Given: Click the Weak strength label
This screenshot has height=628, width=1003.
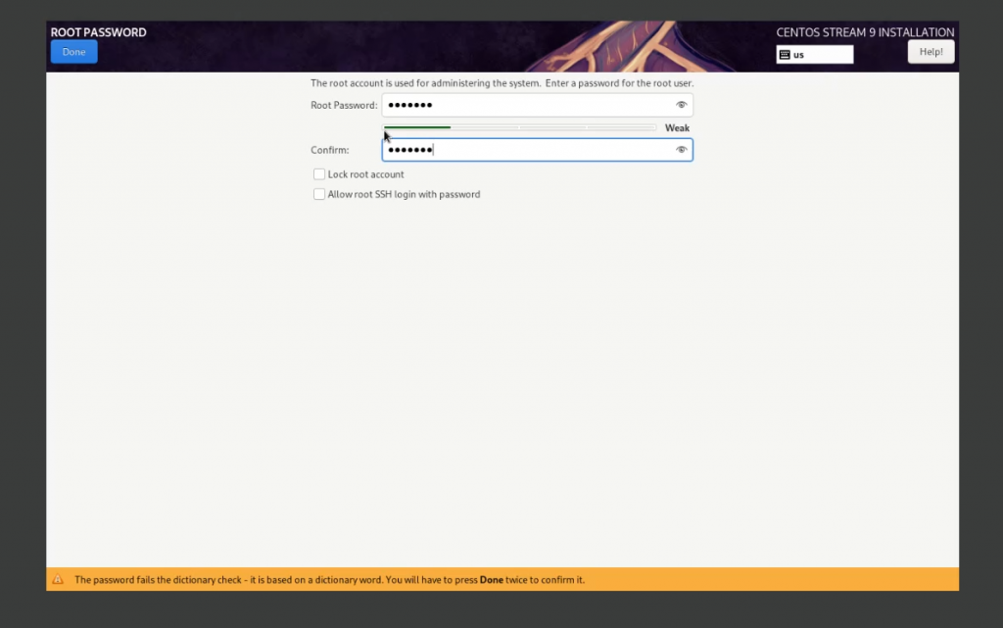Looking at the screenshot, I should click(677, 128).
